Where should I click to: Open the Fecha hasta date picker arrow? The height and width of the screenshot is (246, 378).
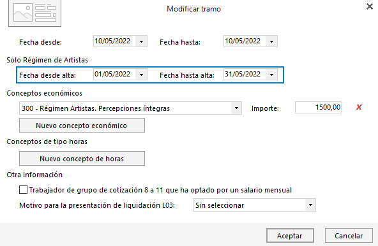coord(272,41)
